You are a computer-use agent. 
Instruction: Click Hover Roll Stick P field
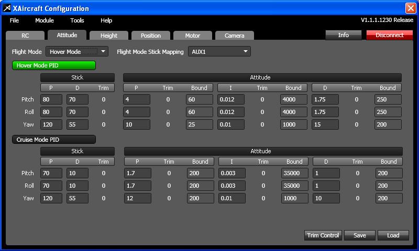(x=51, y=112)
